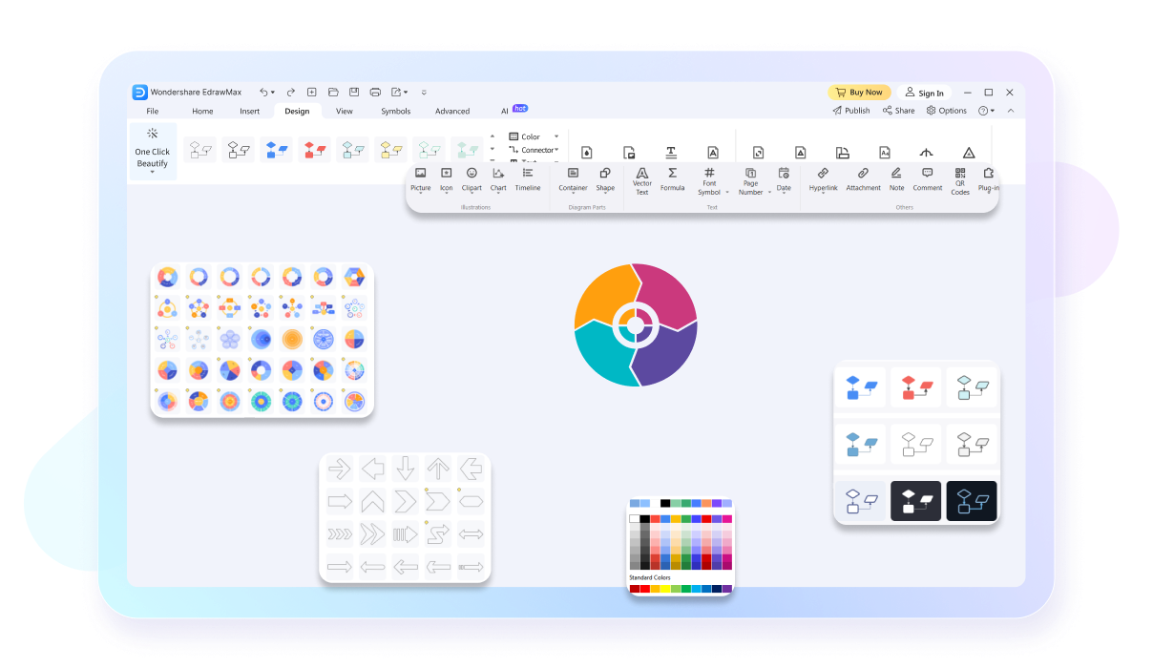Viewport: 1153px width, 668px height.
Task: Choose the upward thin arrow shape
Action: 438,468
